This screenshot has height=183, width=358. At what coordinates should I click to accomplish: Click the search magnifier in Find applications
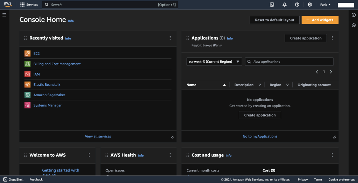[249, 62]
